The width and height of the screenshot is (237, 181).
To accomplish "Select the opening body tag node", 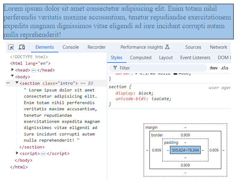I will (x=23, y=77).
